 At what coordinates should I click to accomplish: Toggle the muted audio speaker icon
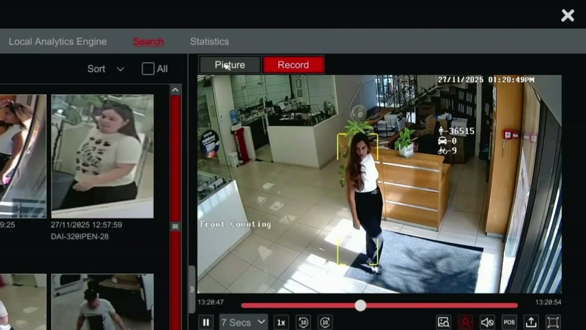tap(487, 322)
